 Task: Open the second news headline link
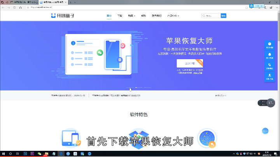pyautogui.click(x=116, y=96)
